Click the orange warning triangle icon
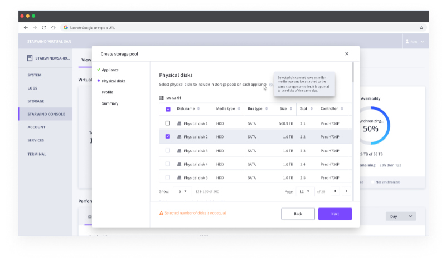Screen dimensions: 446x262 click(161, 213)
